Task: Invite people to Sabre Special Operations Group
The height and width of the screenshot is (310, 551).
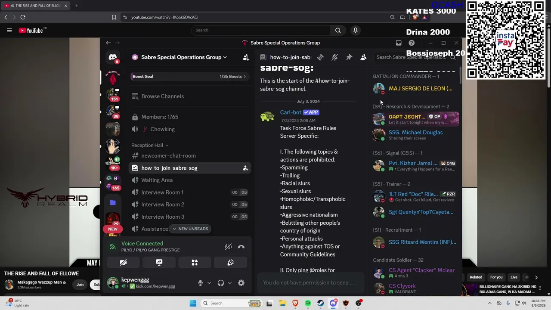Action: point(246,57)
